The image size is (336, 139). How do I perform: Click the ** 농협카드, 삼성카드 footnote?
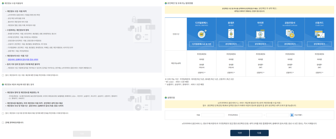[x=184, y=84]
